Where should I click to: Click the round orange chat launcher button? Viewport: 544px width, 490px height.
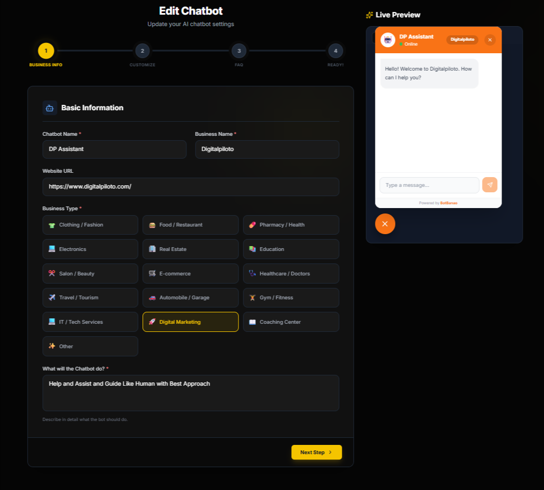[385, 224]
